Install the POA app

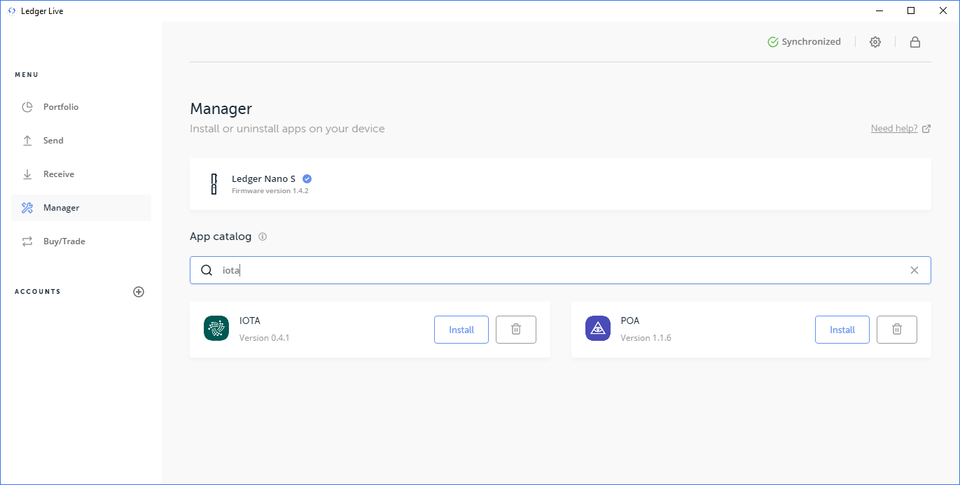tap(842, 330)
